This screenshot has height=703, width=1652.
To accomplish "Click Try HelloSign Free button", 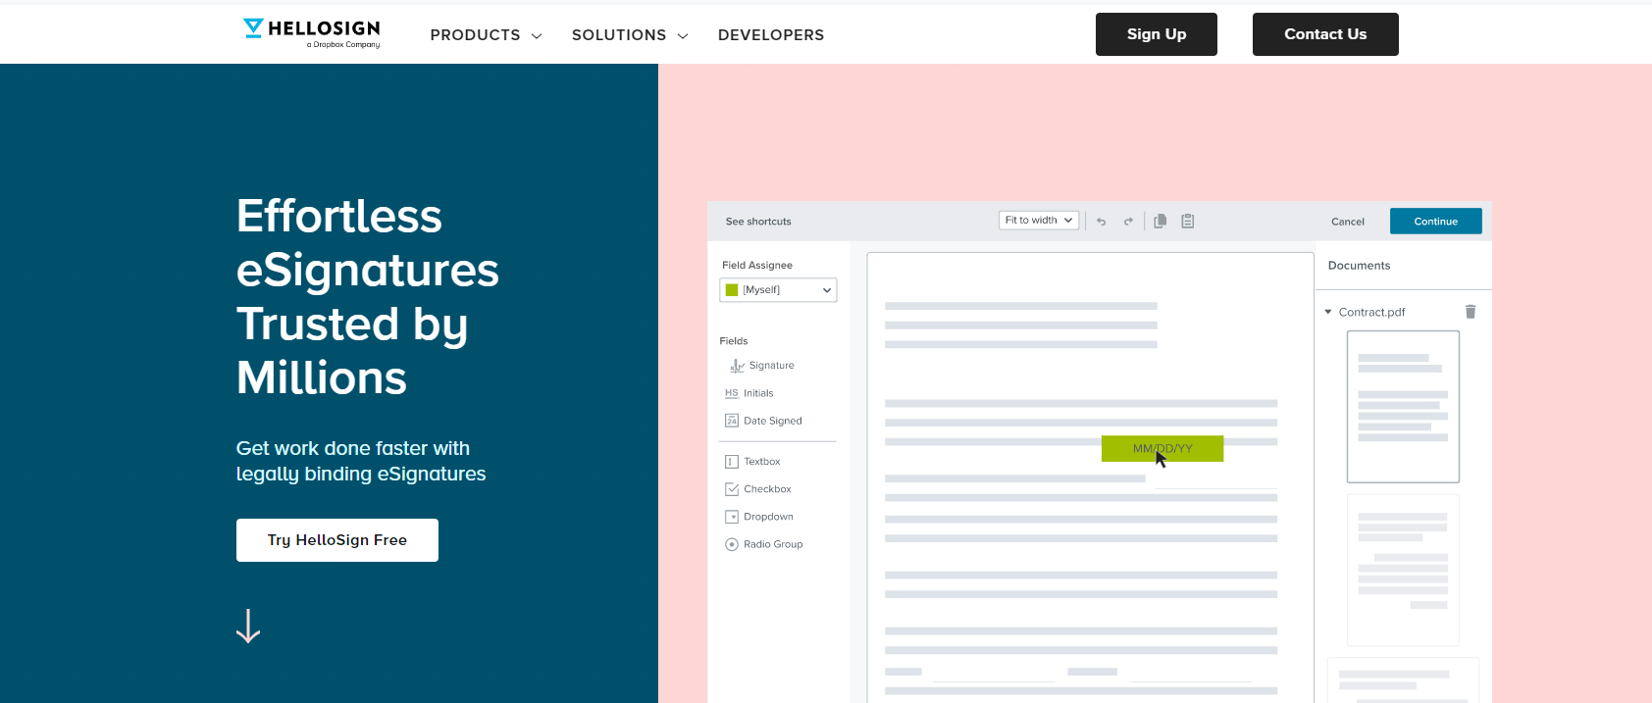I will [337, 540].
